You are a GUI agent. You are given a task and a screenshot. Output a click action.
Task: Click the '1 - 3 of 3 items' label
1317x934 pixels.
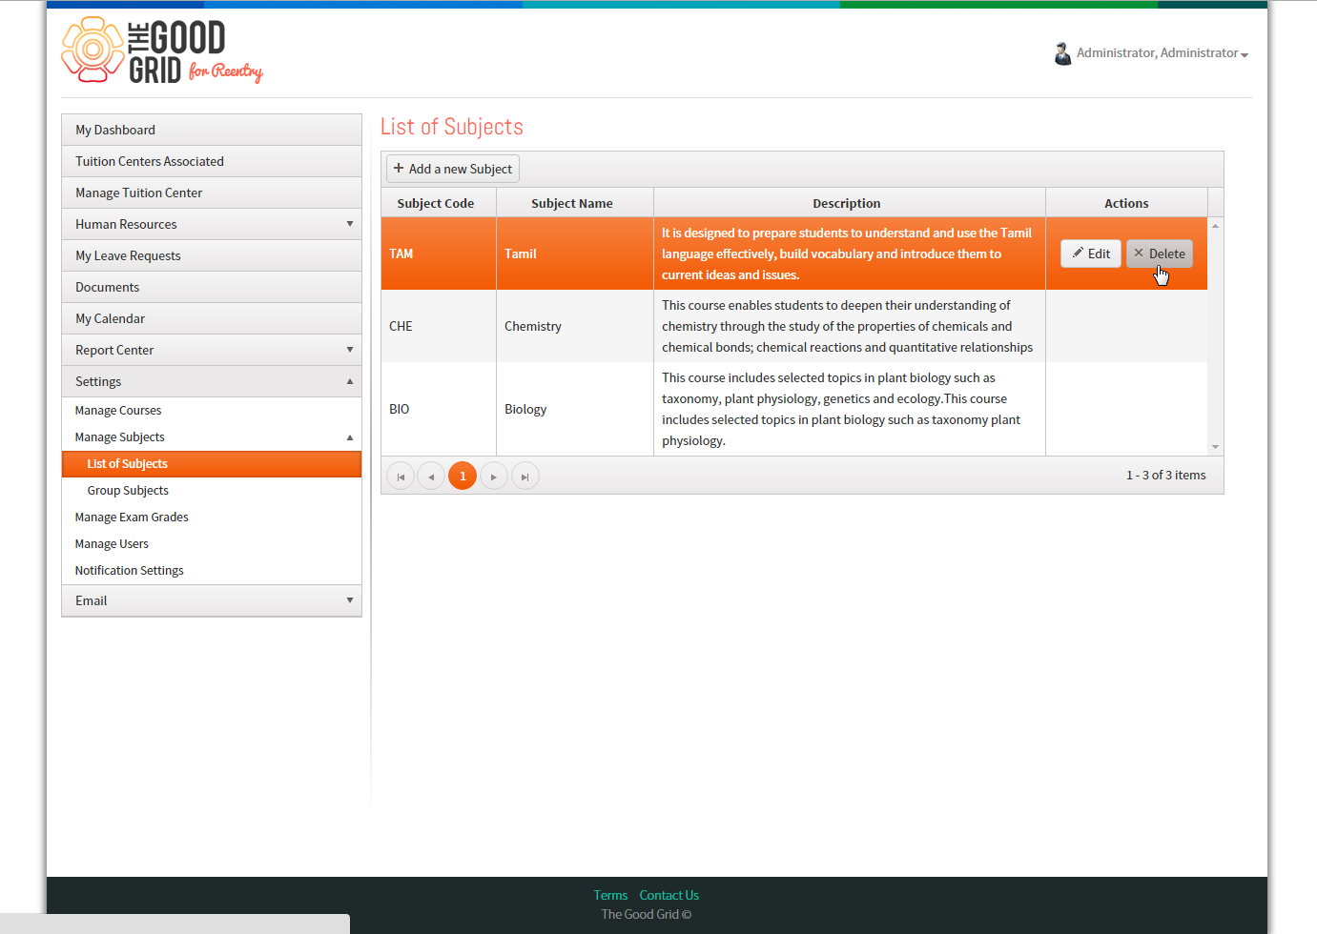point(1166,475)
